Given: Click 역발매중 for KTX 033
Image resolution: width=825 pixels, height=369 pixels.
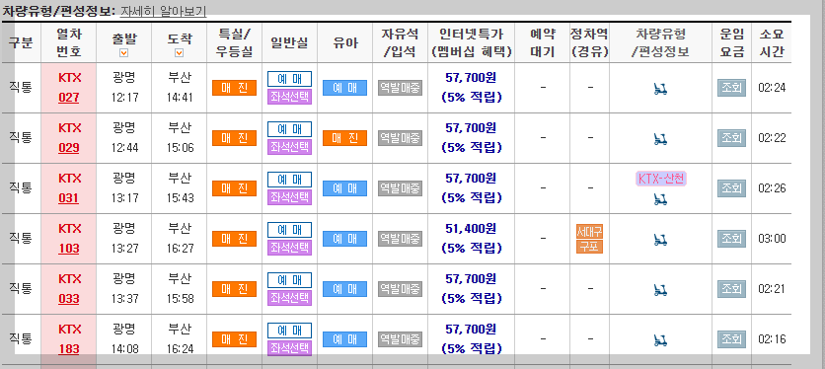Looking at the screenshot, I should [400, 289].
